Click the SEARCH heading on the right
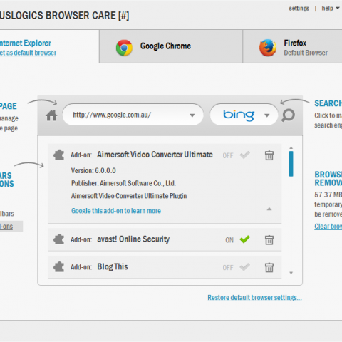This screenshot has width=342, height=342. (x=328, y=103)
